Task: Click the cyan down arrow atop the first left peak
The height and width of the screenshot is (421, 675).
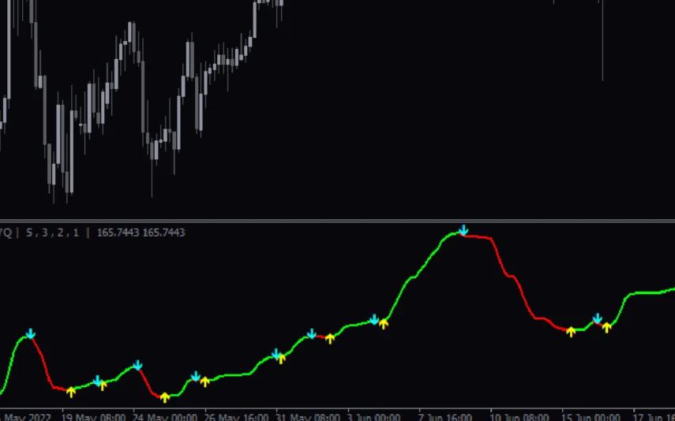Action: 30,333
